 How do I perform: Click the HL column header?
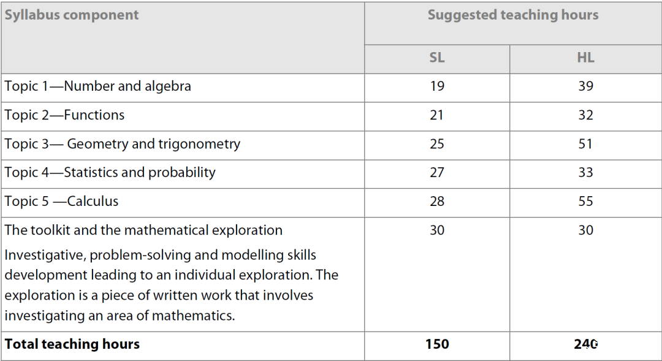click(x=585, y=58)
